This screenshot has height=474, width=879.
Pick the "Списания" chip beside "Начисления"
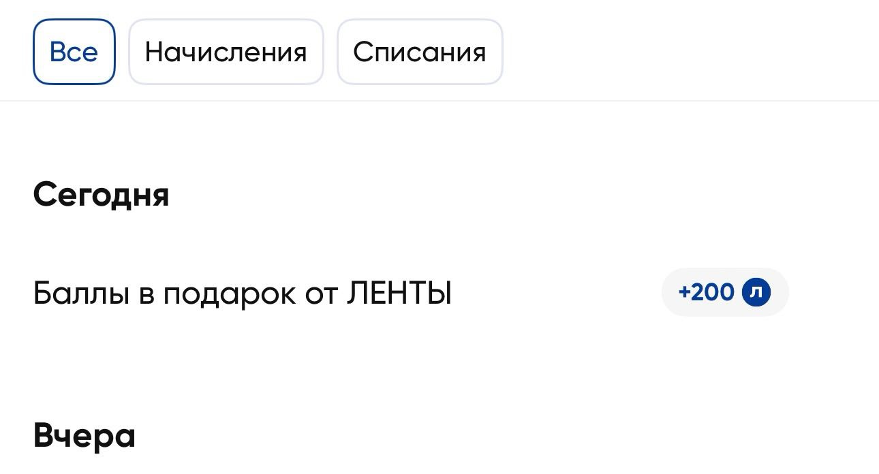click(420, 52)
